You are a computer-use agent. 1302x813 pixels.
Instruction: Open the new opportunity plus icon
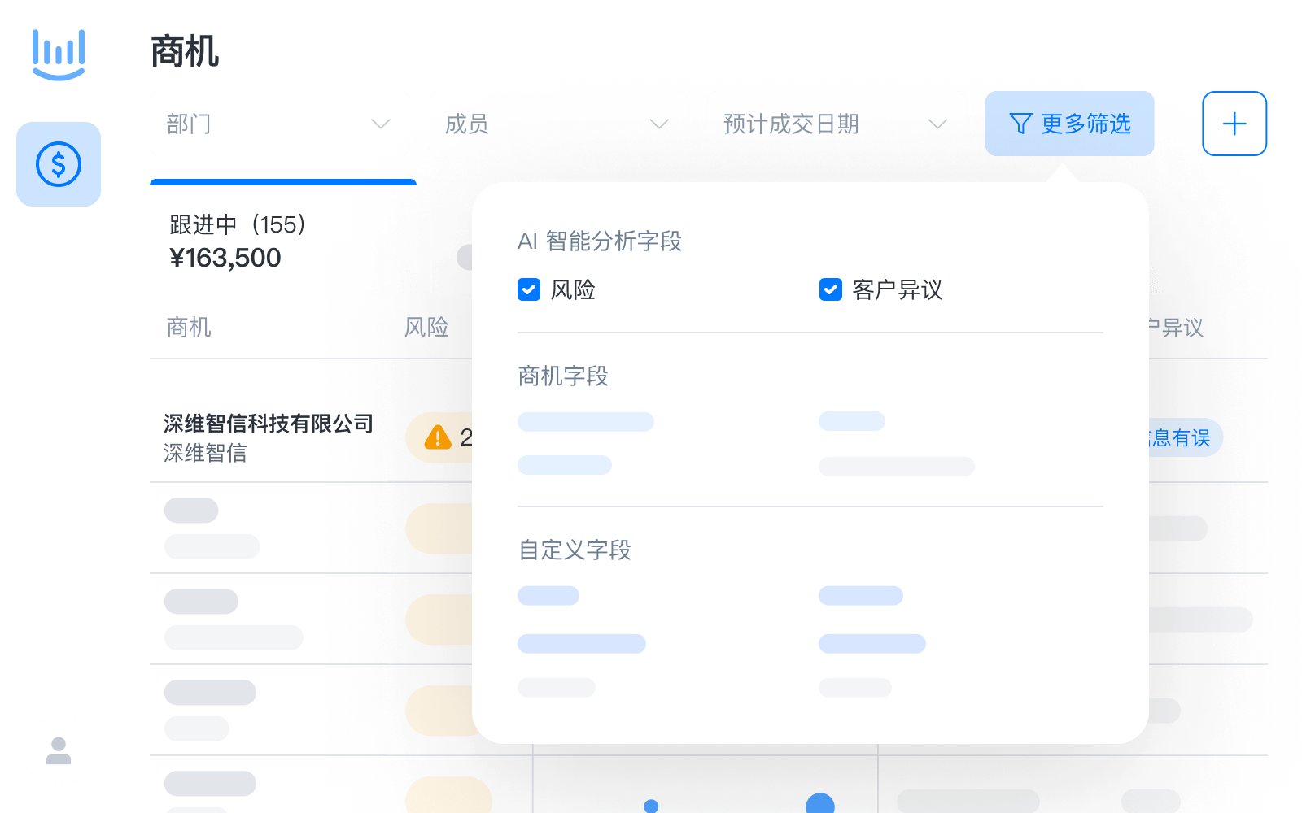point(1234,124)
